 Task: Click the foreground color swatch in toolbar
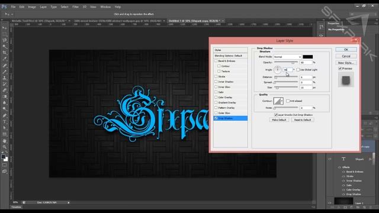pyautogui.click(x=4, y=157)
